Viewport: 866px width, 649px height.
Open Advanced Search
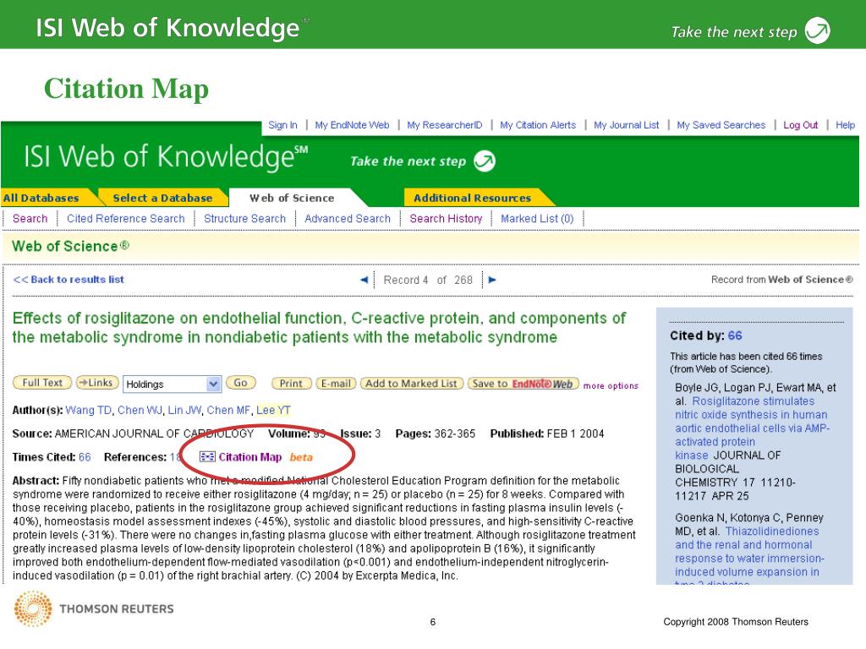coord(348,219)
